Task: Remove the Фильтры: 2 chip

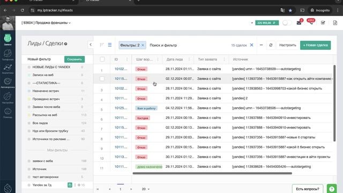Action: (x=143, y=45)
